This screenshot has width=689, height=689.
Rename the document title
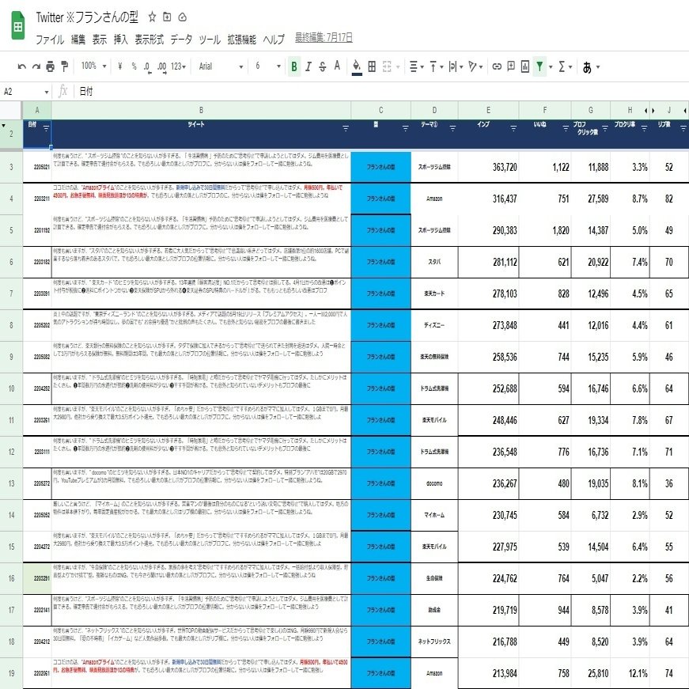coord(87,17)
